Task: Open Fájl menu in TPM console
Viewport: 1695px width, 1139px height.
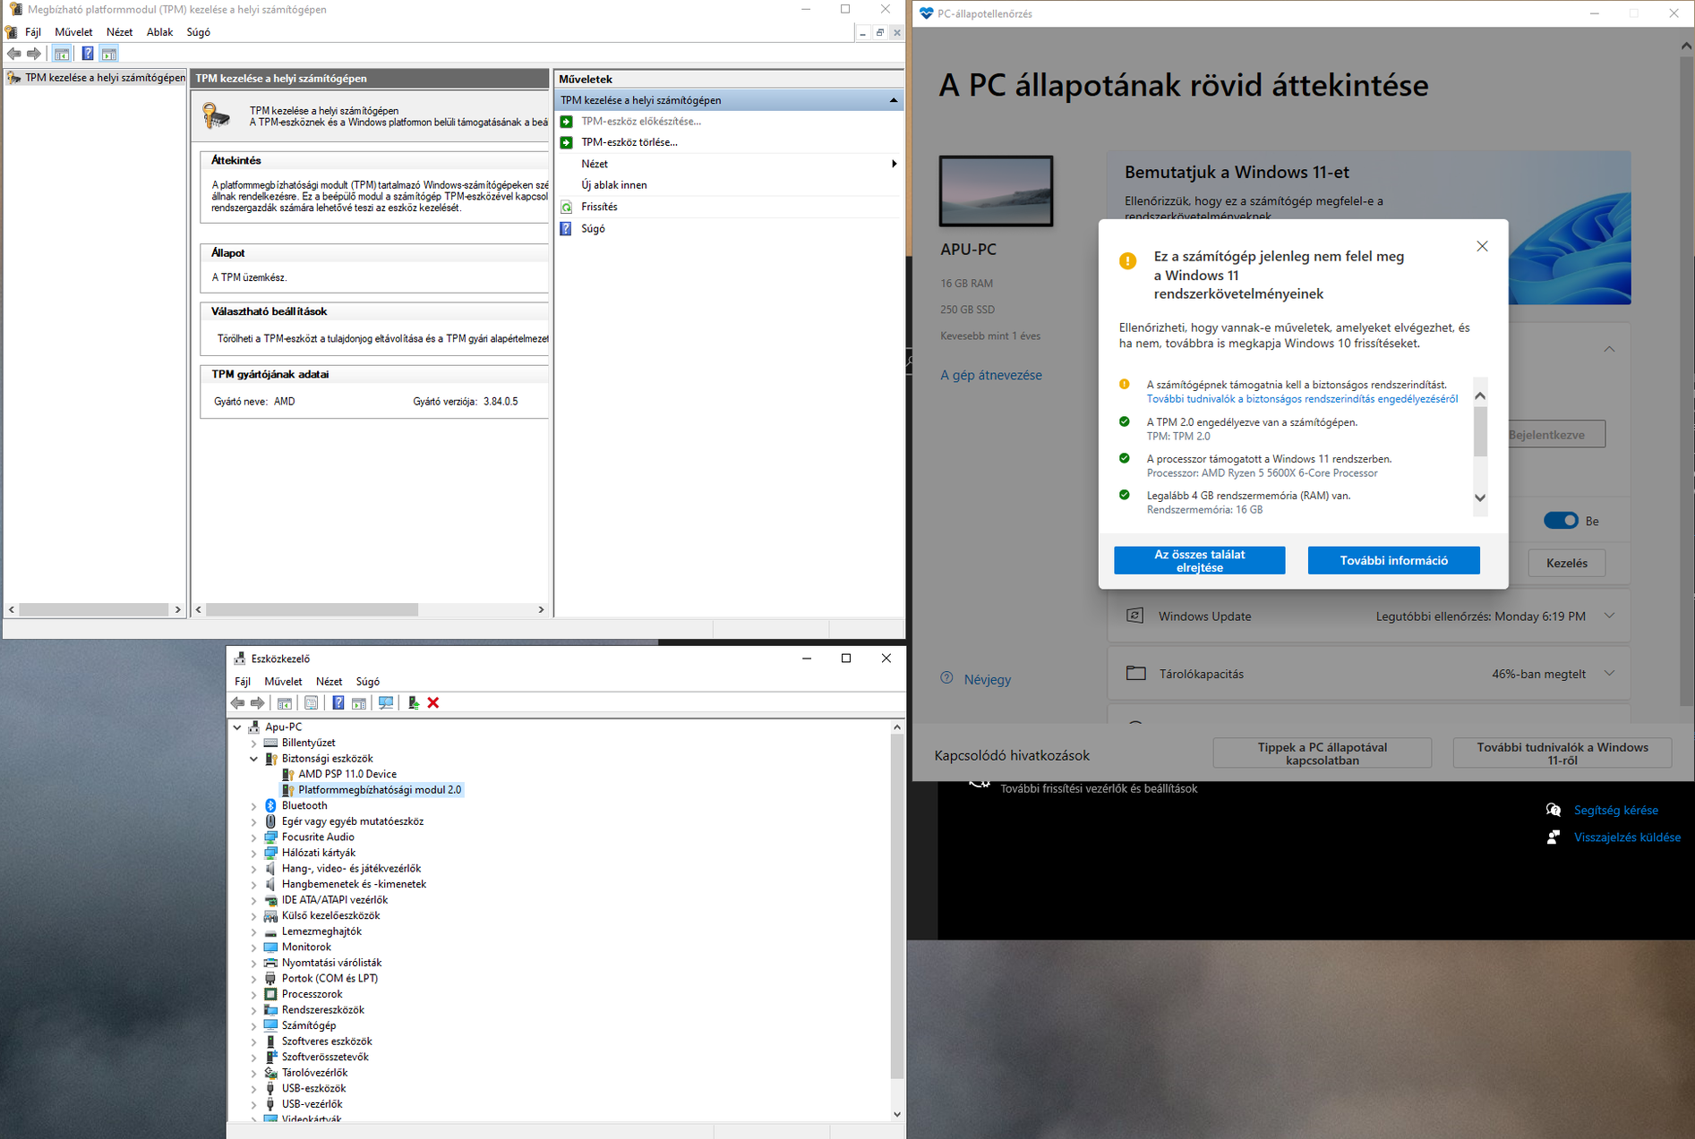Action: [33, 32]
